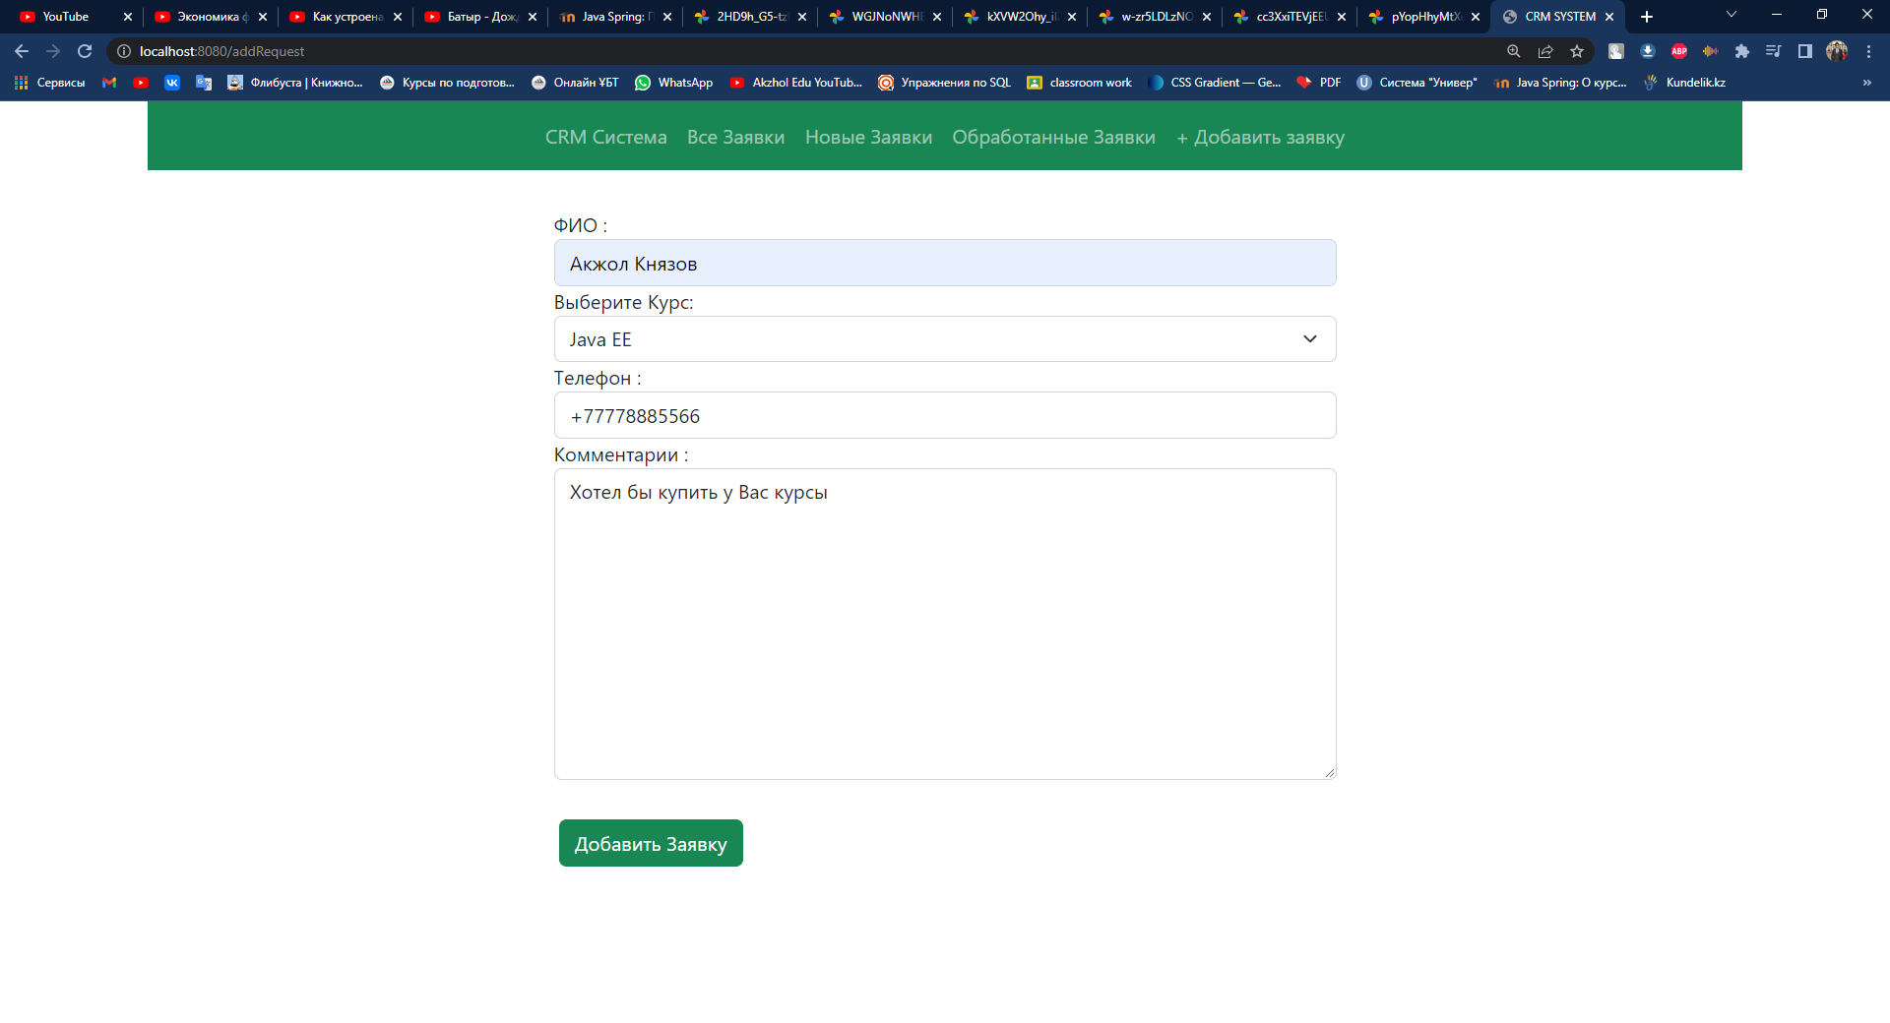Open the Обработанные Заявки menu item
Viewport: 1890px width, 1023px height.
(x=1053, y=138)
